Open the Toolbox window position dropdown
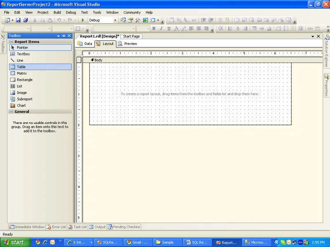Screen dimensions: 330x247 tap(58, 36)
